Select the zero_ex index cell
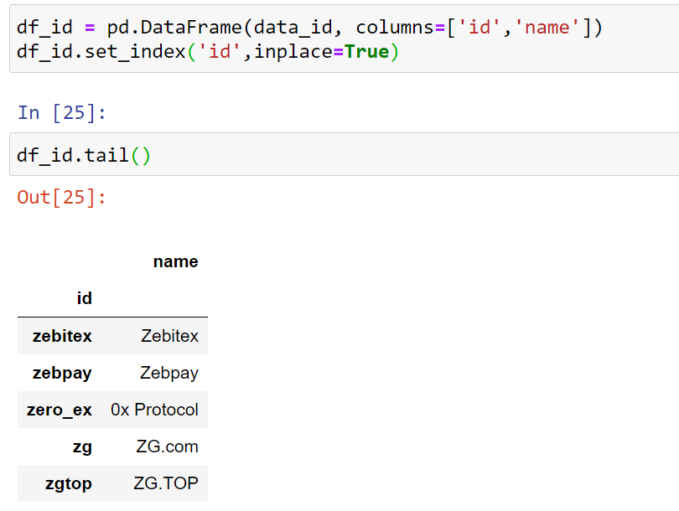Screen dimensions: 679x511 click(x=60, y=410)
